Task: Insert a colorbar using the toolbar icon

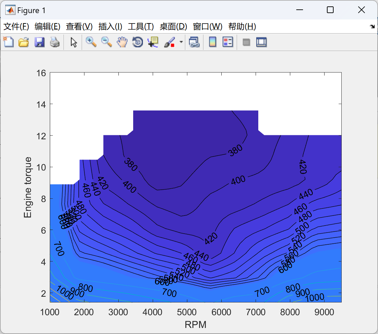Action: pos(213,42)
